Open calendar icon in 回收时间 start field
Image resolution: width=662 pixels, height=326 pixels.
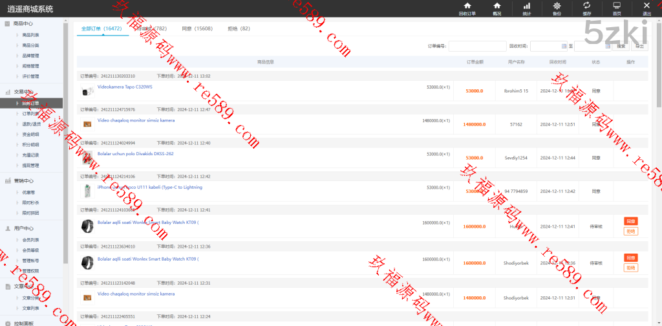(x=563, y=46)
